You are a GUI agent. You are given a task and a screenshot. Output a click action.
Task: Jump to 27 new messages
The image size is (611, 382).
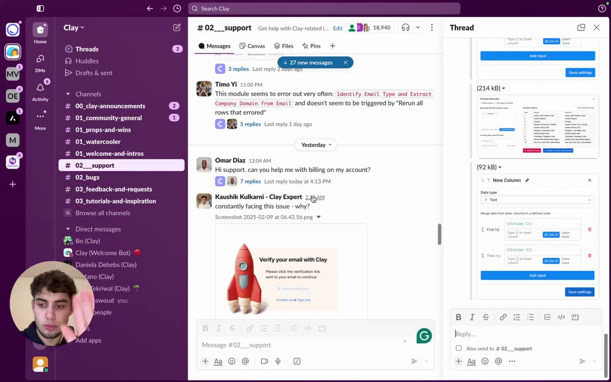[308, 63]
